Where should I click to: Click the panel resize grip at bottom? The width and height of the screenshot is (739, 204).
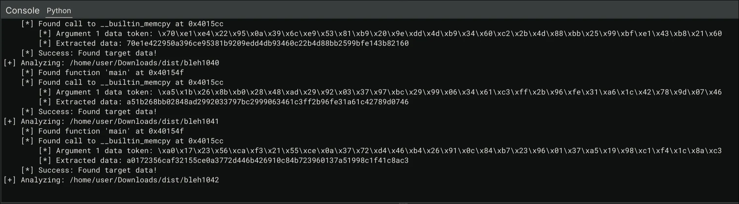click(403, 203)
